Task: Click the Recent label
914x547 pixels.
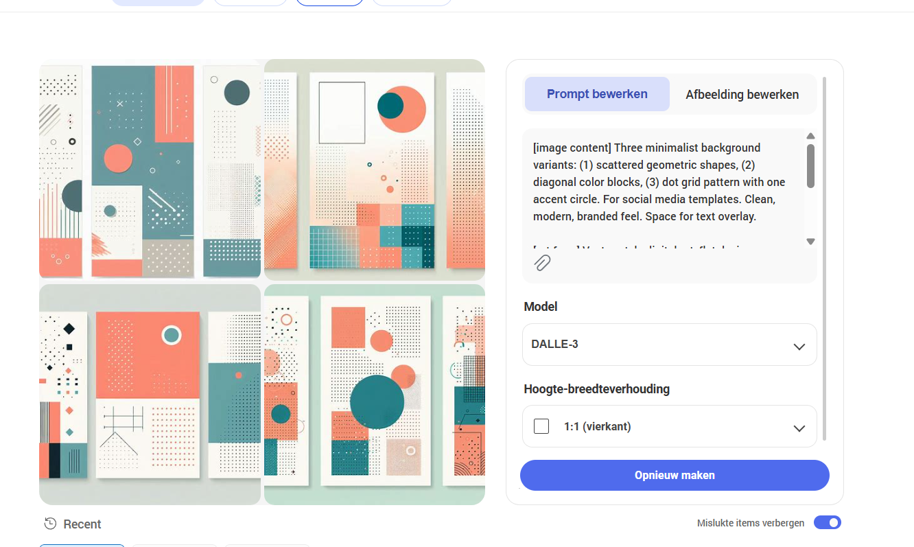Action: pyautogui.click(x=82, y=524)
